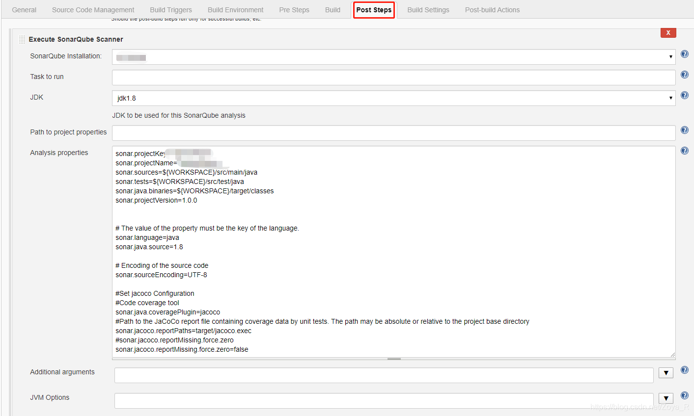Switch to the Build tab
This screenshot has height=416, width=694.
pos(333,10)
